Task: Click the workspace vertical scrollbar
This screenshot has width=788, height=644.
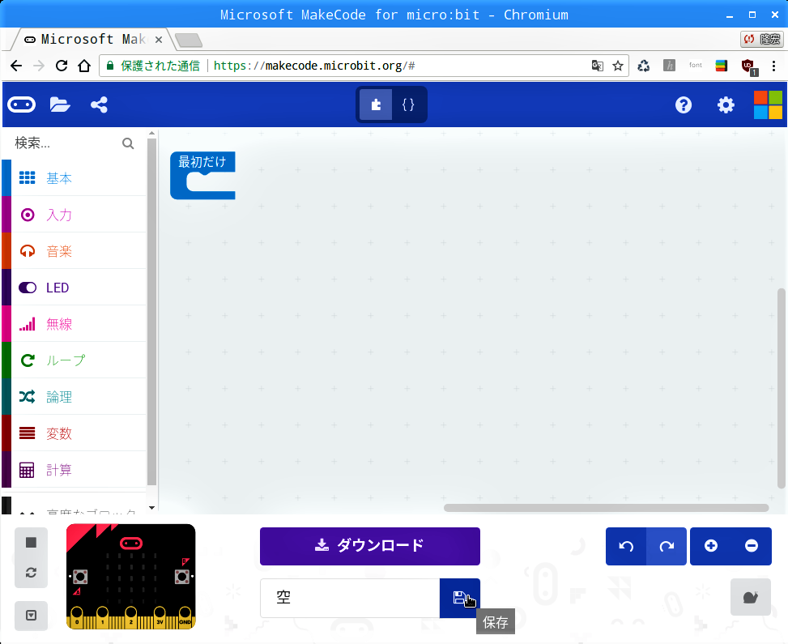Action: (781, 388)
